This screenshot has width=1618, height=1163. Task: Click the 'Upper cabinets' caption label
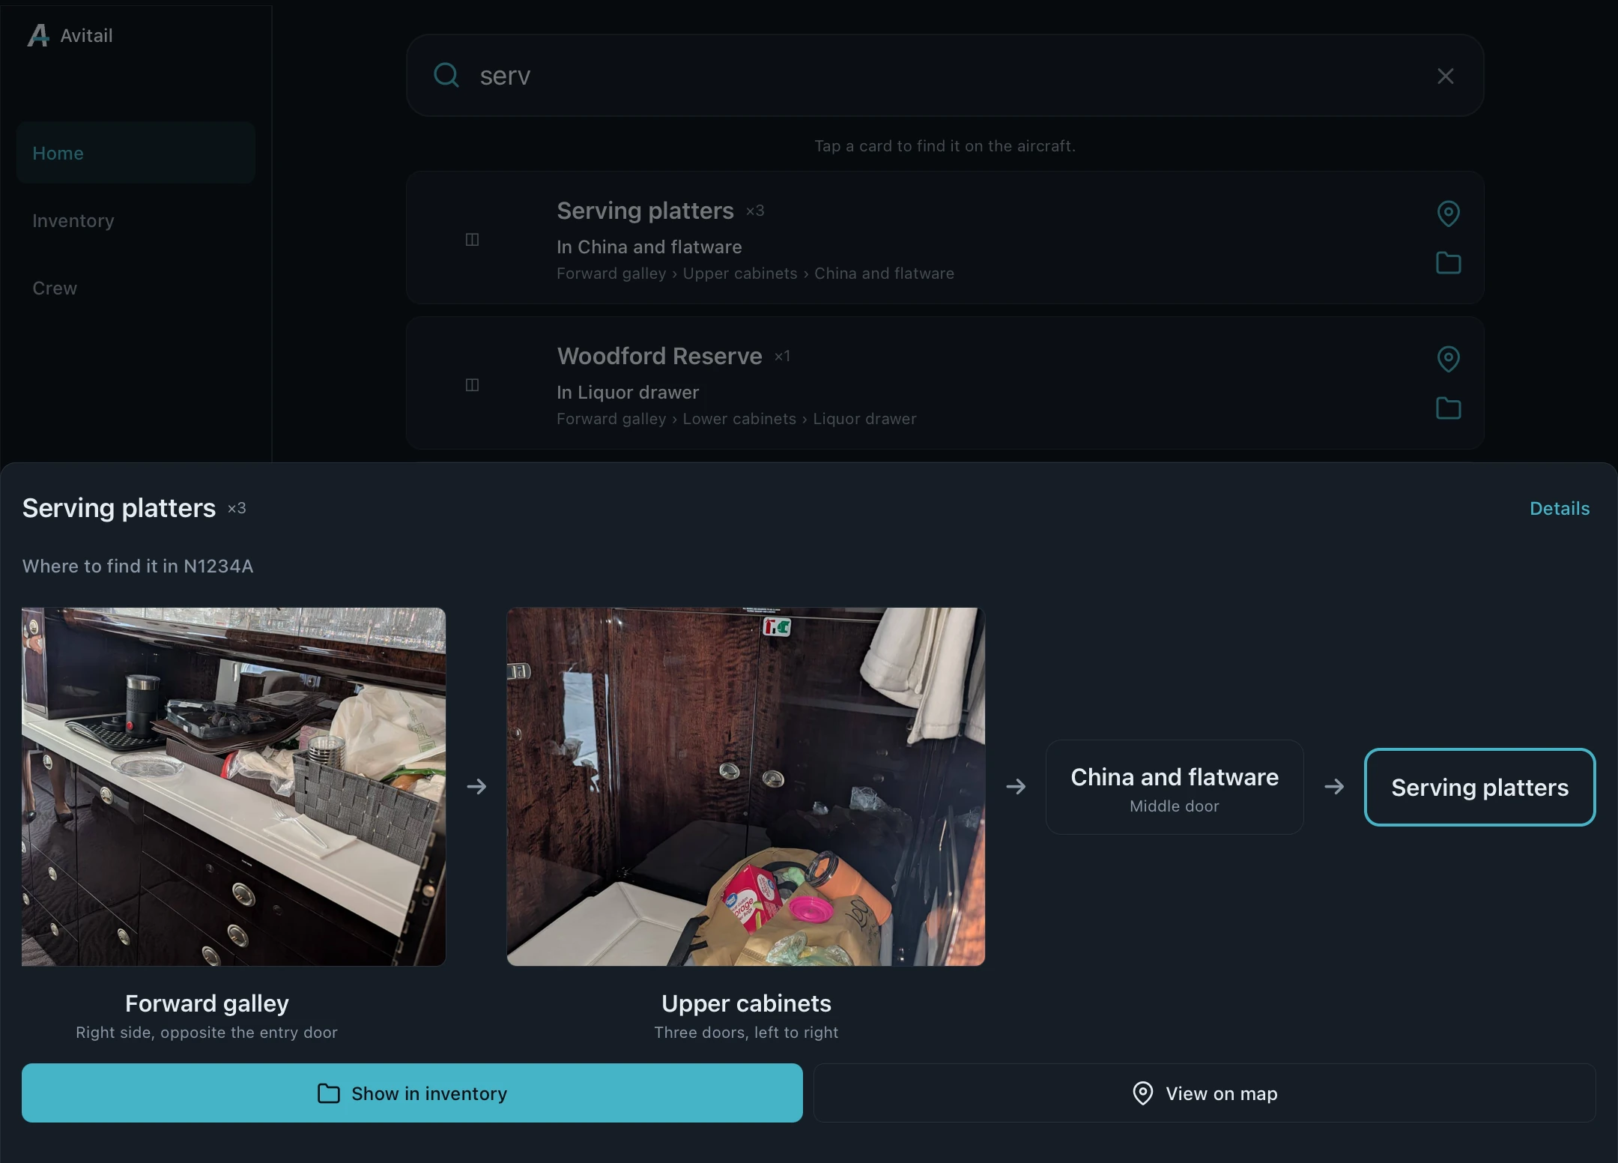[746, 1003]
